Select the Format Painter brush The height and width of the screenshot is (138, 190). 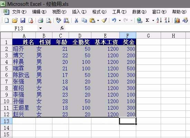[x=104, y=20]
